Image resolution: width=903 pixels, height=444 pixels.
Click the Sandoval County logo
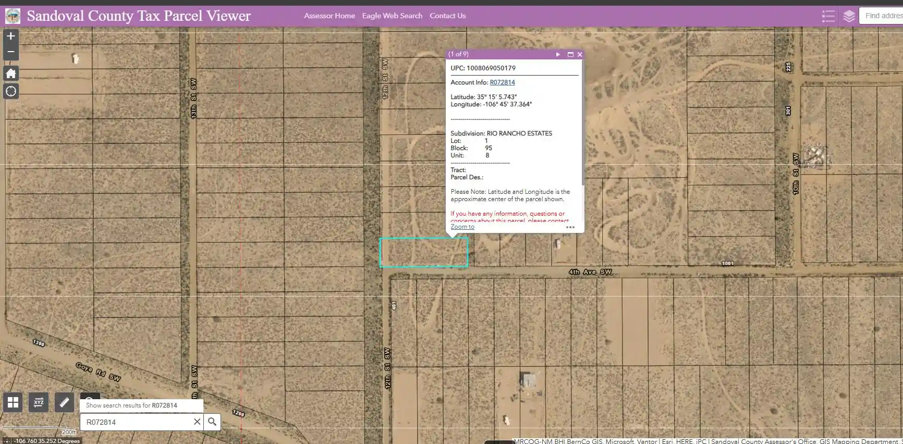pos(13,16)
